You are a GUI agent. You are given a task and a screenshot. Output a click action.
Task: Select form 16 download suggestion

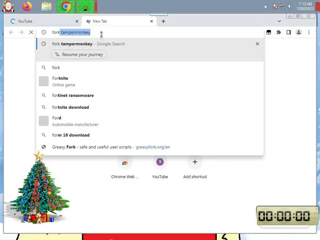tap(150, 135)
